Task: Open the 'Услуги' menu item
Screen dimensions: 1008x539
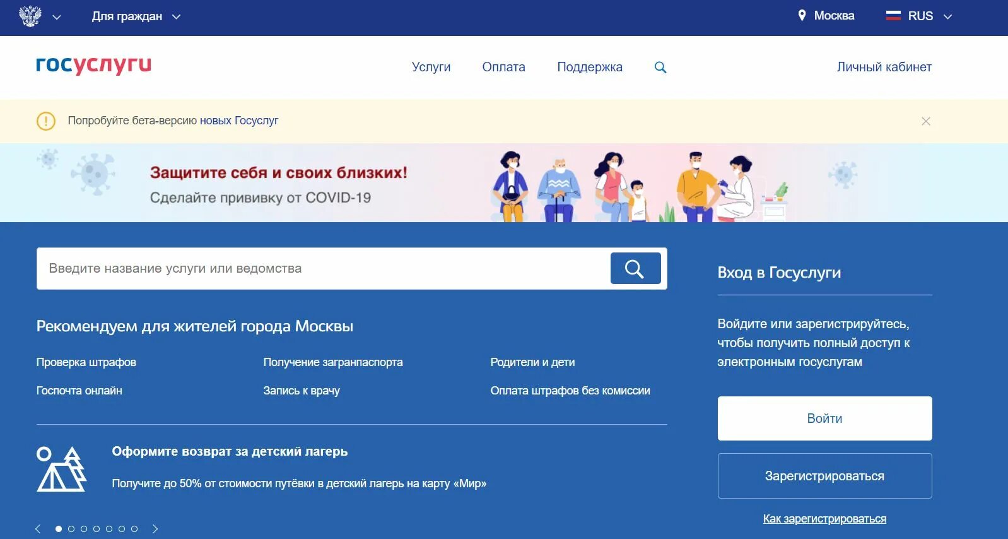Action: tap(431, 67)
